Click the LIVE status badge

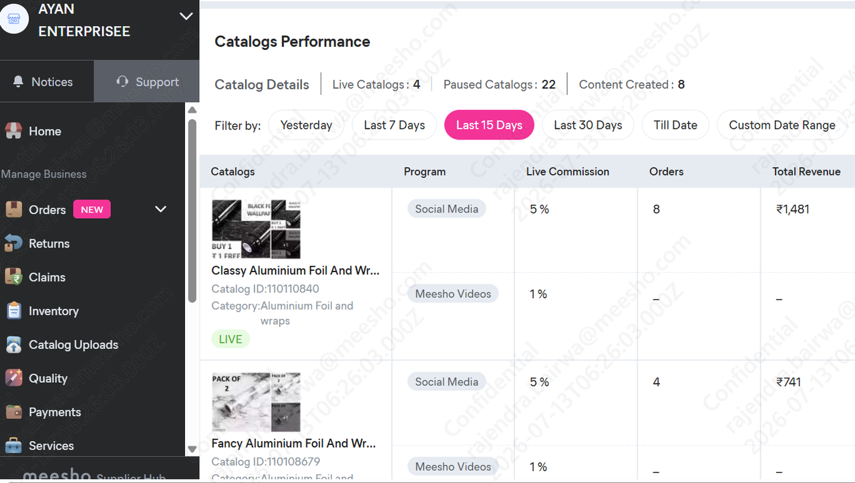(x=230, y=339)
